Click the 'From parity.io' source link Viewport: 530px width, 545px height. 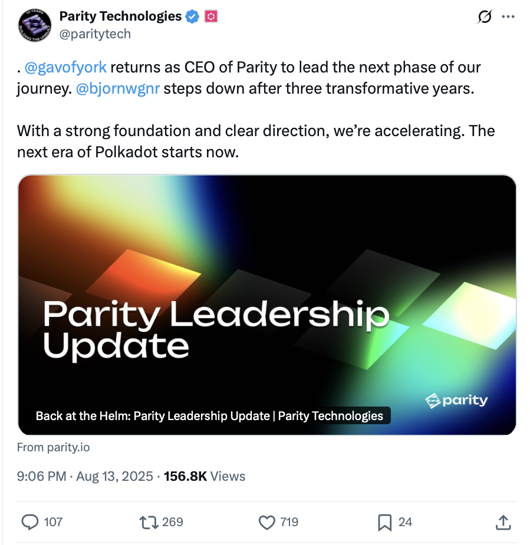54,447
